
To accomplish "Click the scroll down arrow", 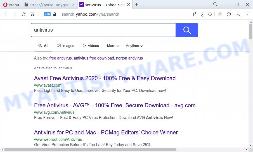I will click(x=250, y=145).
